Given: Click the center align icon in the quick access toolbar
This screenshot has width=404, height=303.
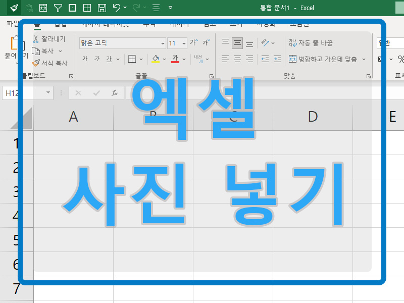Looking at the screenshot, I should pos(156,8).
